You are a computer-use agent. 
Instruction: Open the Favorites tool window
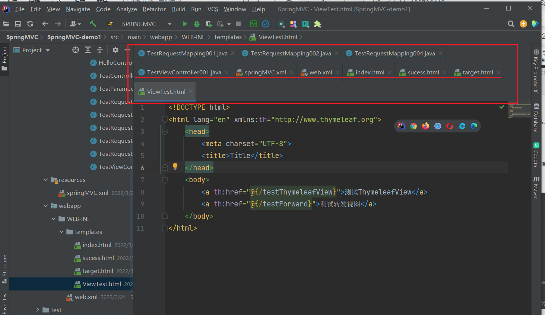(x=4, y=304)
